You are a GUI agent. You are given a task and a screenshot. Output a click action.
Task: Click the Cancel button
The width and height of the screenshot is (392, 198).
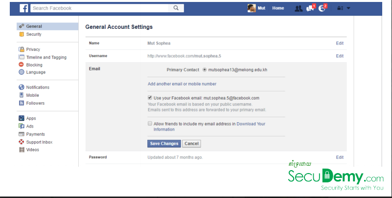click(x=191, y=144)
